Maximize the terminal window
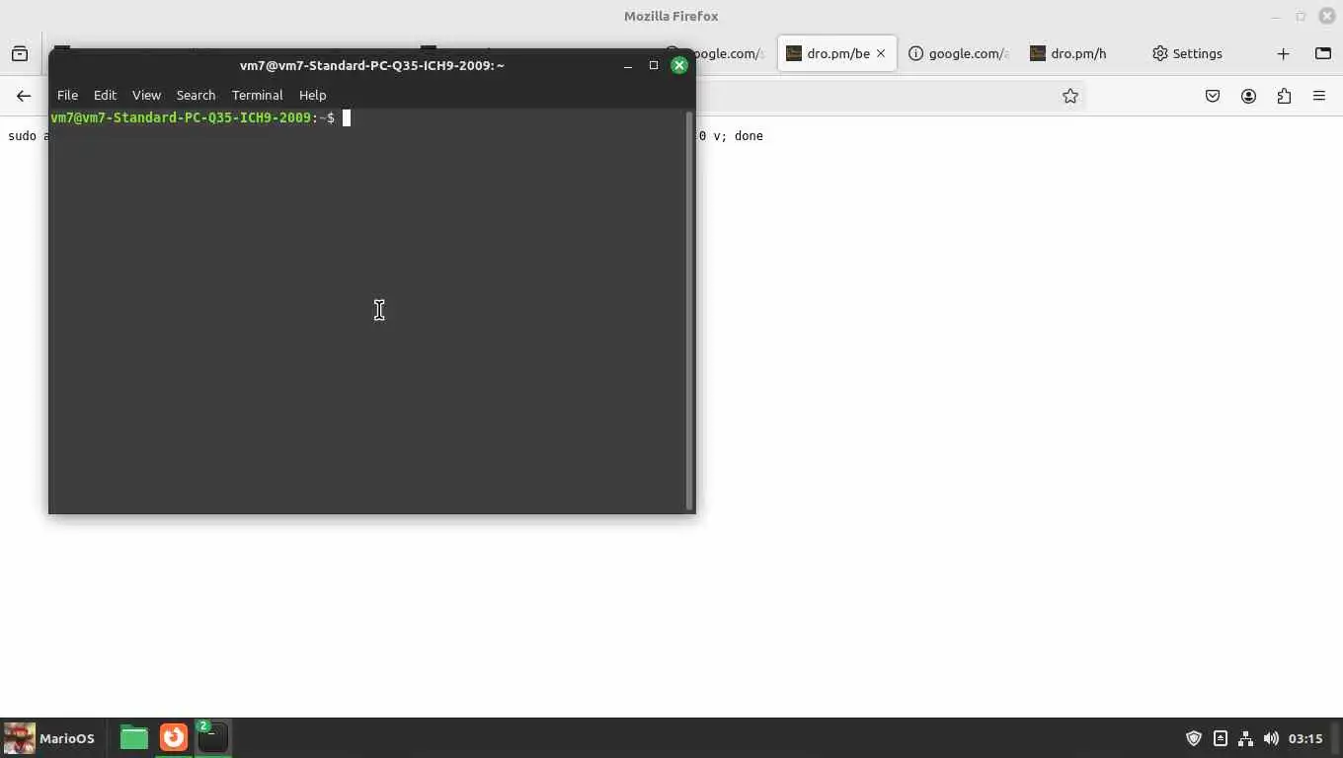This screenshot has height=758, width=1343. coord(653,65)
